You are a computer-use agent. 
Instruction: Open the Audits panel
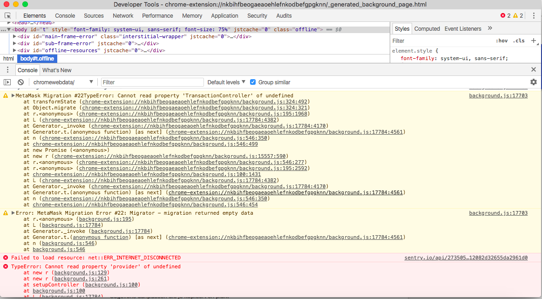click(x=284, y=15)
